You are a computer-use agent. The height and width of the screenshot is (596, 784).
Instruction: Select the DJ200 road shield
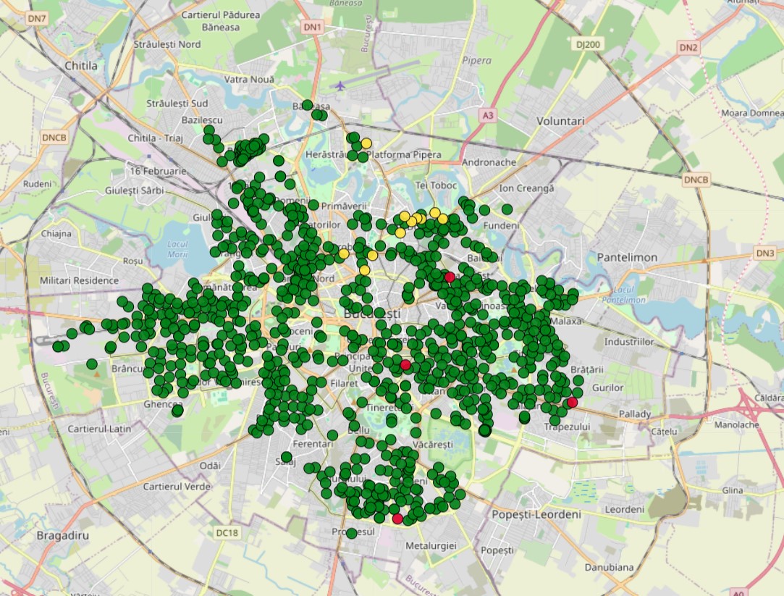(x=589, y=44)
